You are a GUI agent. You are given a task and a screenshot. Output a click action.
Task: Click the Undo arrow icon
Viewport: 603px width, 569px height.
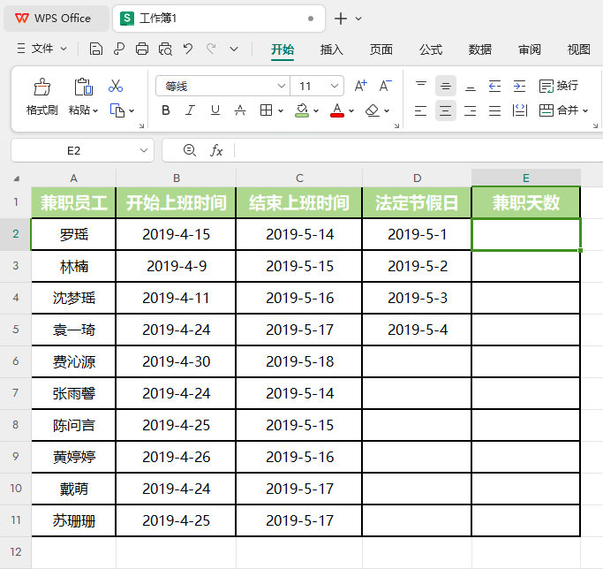(x=188, y=49)
